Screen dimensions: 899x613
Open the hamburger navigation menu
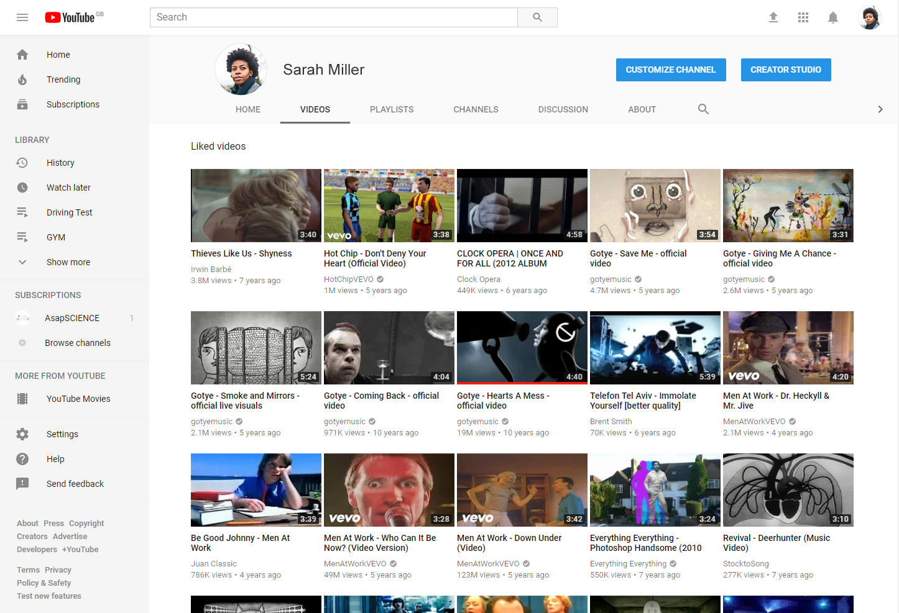[22, 17]
